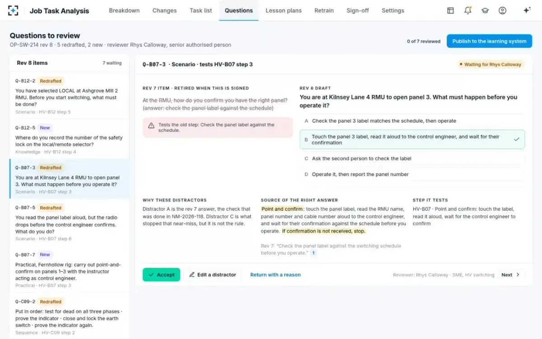Click the 0 of 7 reviewed counter
Screen dimensions: 542x339
click(x=424, y=41)
